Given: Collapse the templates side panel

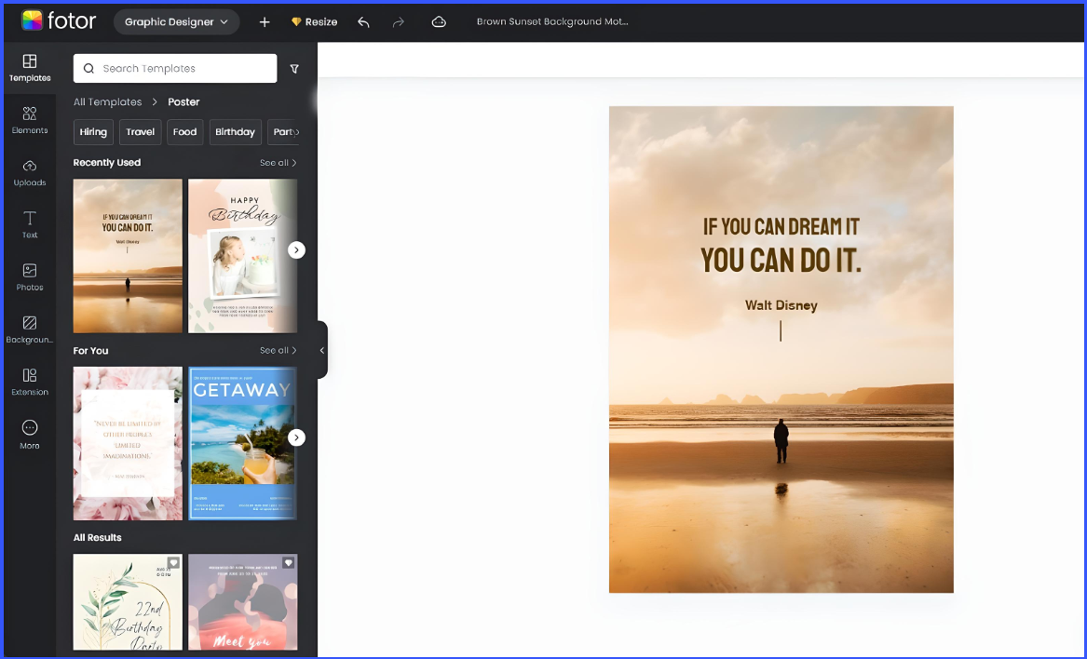Looking at the screenshot, I should click(x=321, y=350).
